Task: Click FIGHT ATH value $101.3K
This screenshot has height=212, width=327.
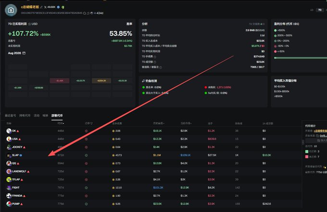Action: pos(158,188)
